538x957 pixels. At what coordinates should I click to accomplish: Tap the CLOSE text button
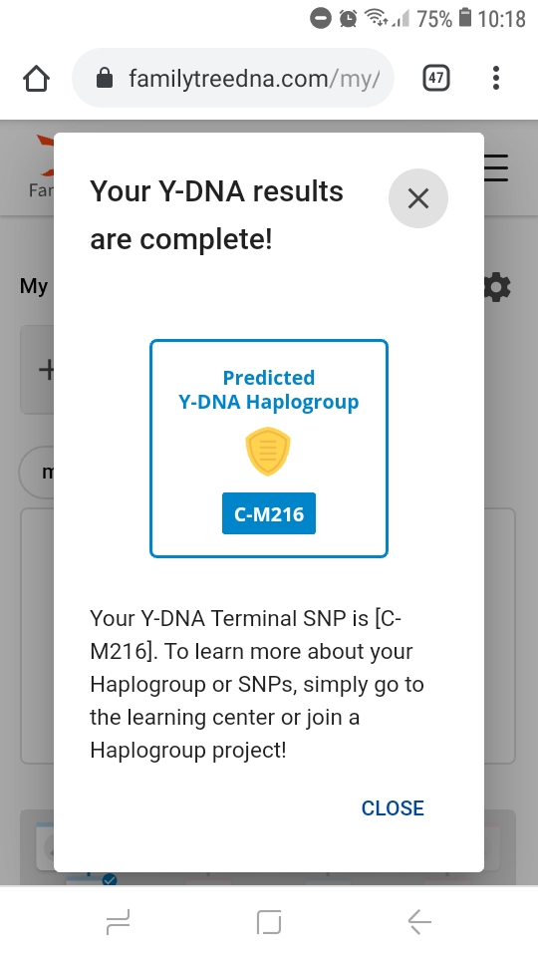(x=393, y=807)
